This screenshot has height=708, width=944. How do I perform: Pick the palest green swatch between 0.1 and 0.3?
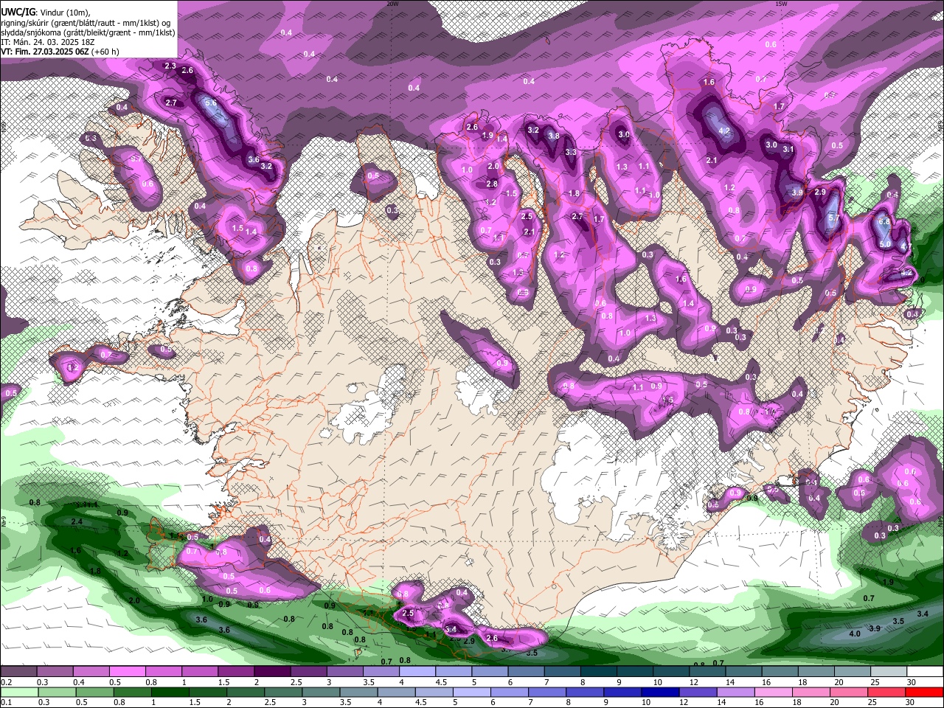pos(18,692)
